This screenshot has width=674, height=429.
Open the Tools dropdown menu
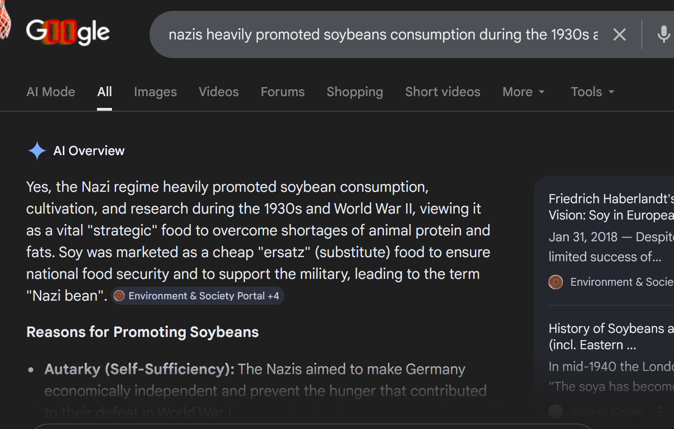[592, 92]
